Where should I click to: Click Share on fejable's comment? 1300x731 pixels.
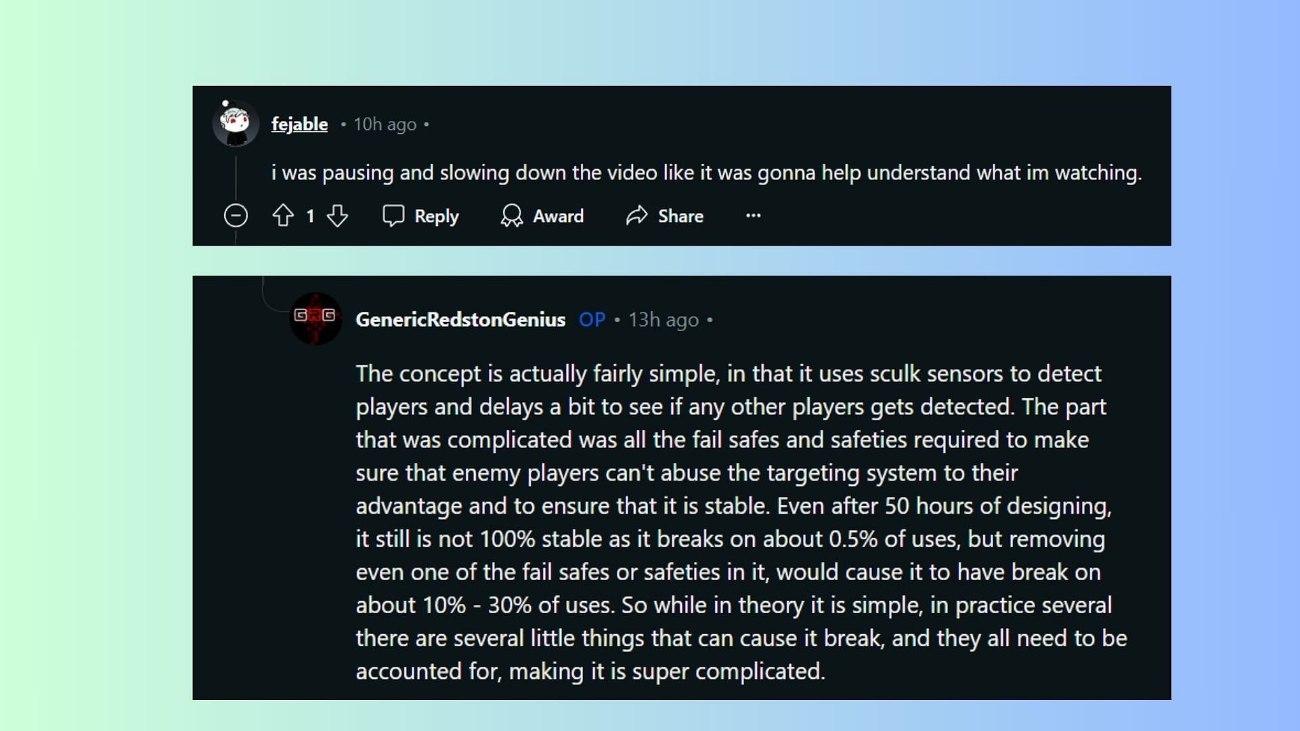pos(664,215)
